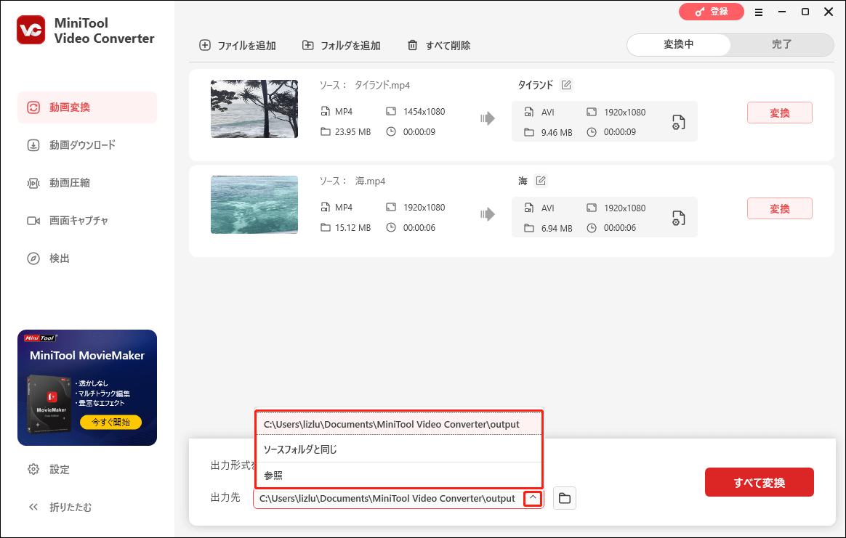Screen dimensions: 846x538
Task: Click すべて変換 button
Action: pos(759,483)
